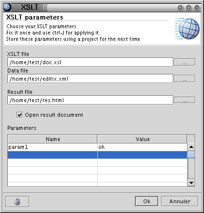204x213 pixels.
Task: Click the globe icon in title bar
Action: (x=7, y=7)
